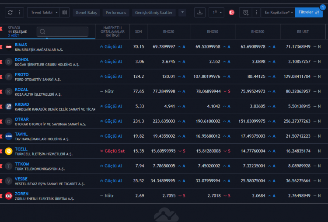Click the symbol search input field

(63, 31)
